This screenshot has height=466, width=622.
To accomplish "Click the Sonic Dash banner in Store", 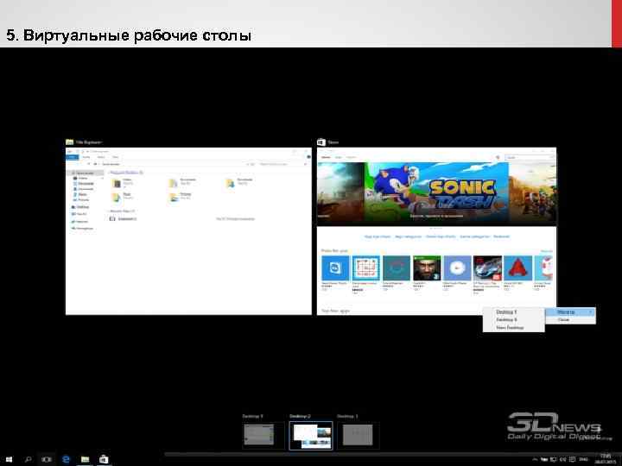I will [436, 191].
